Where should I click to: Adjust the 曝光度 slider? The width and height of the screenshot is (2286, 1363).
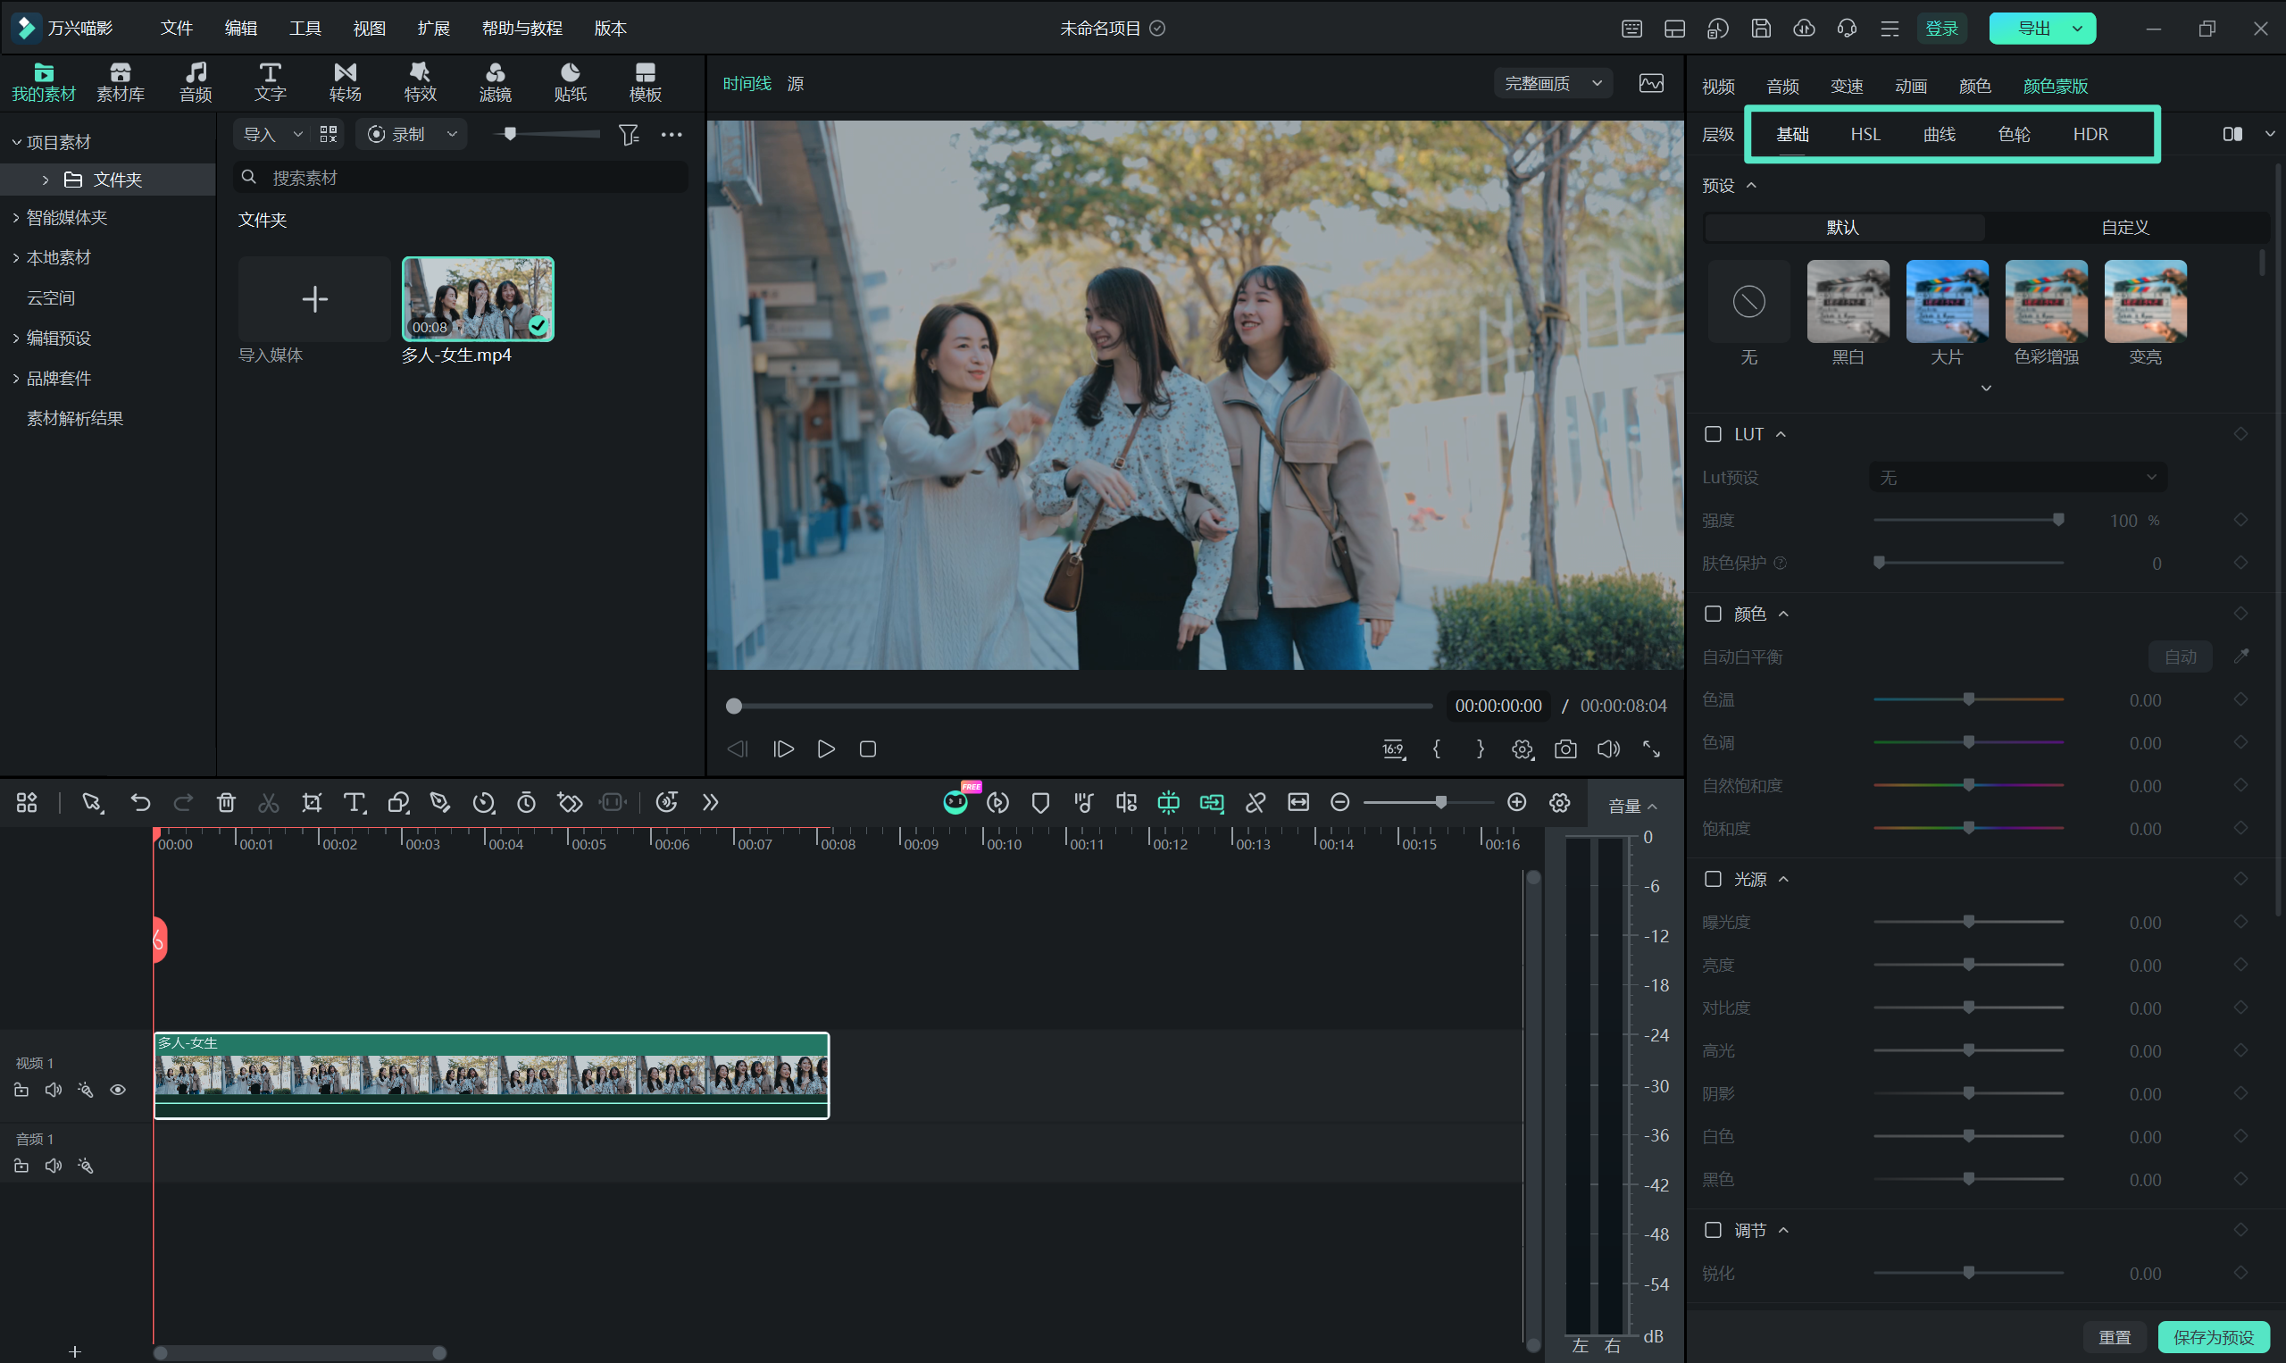coord(1968,921)
